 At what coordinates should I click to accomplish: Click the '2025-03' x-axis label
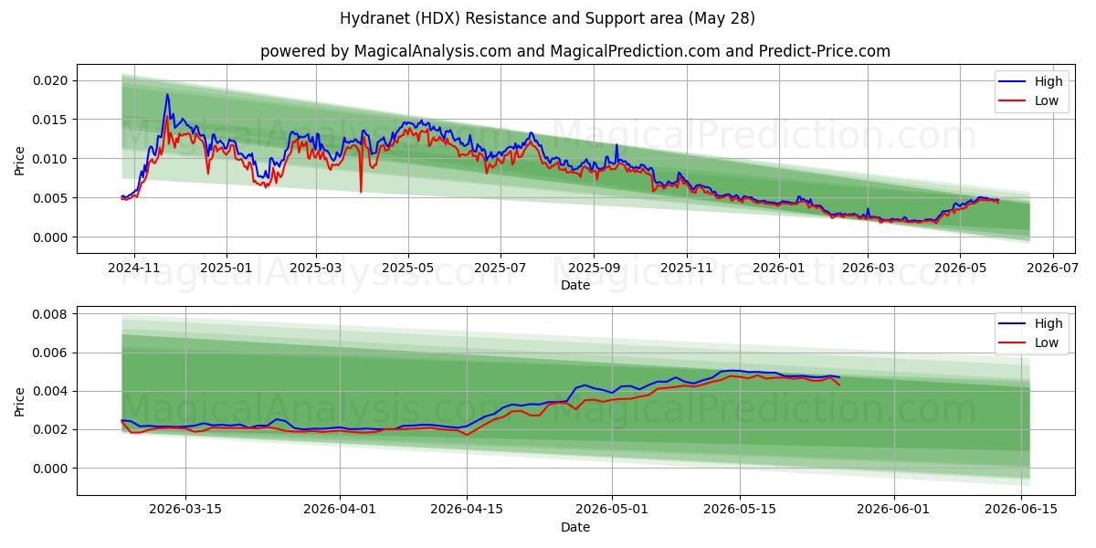[x=315, y=269]
